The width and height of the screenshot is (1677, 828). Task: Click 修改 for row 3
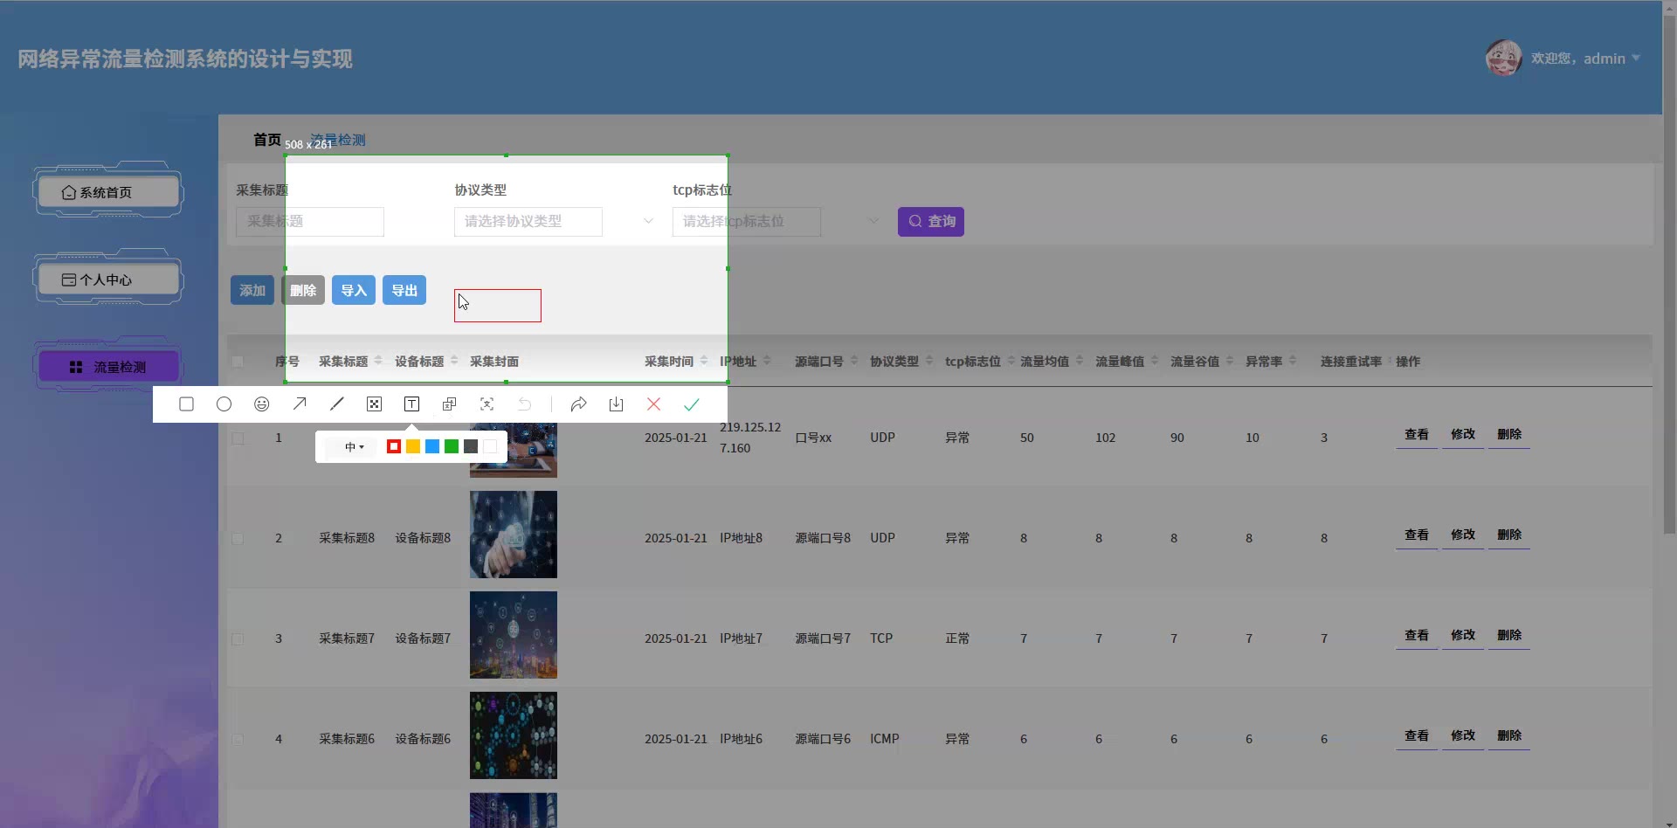[x=1462, y=636]
